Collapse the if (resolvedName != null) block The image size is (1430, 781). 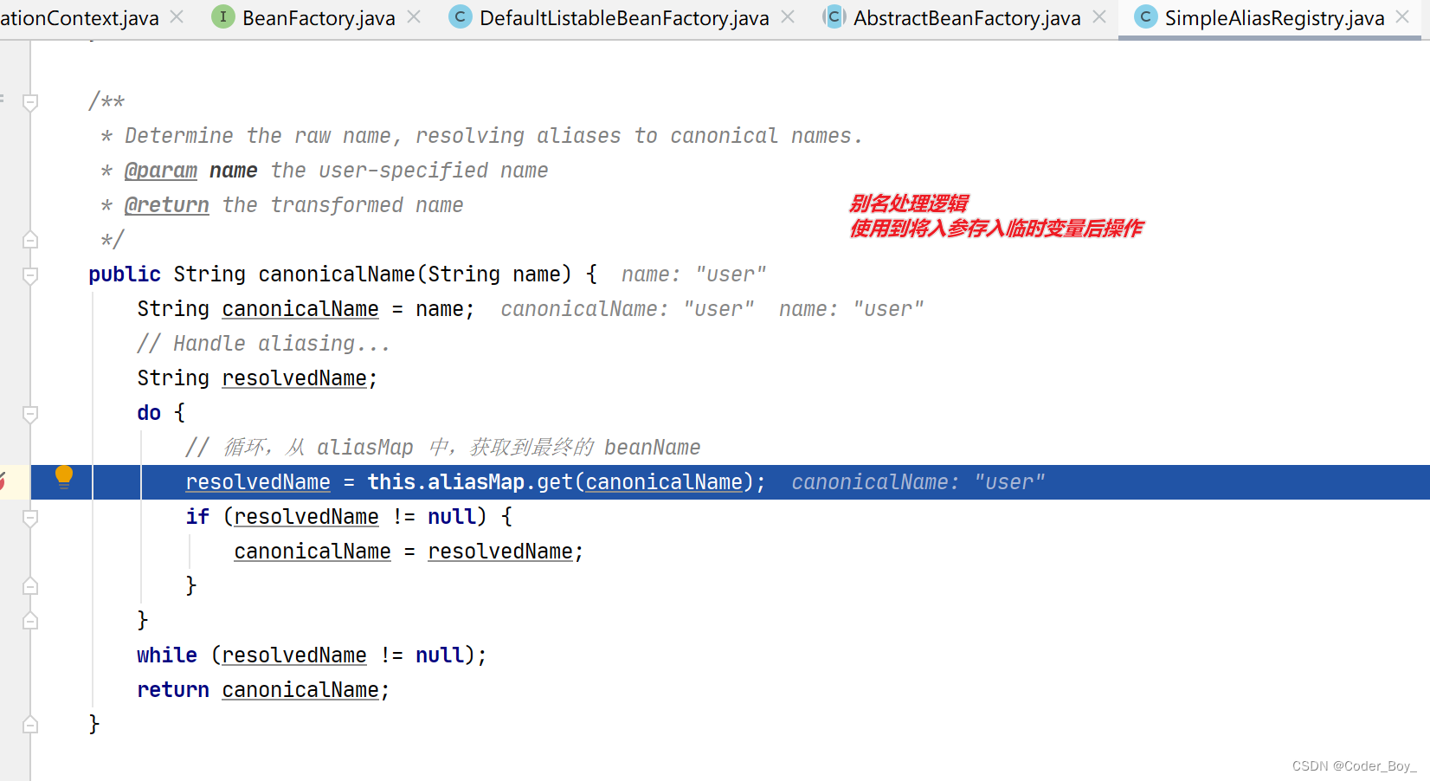point(30,518)
